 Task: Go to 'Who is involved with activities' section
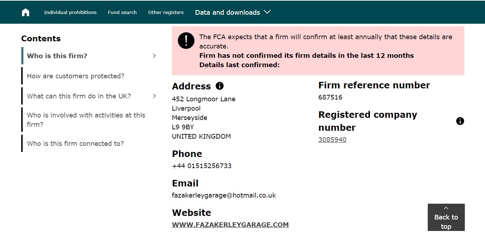point(86,120)
